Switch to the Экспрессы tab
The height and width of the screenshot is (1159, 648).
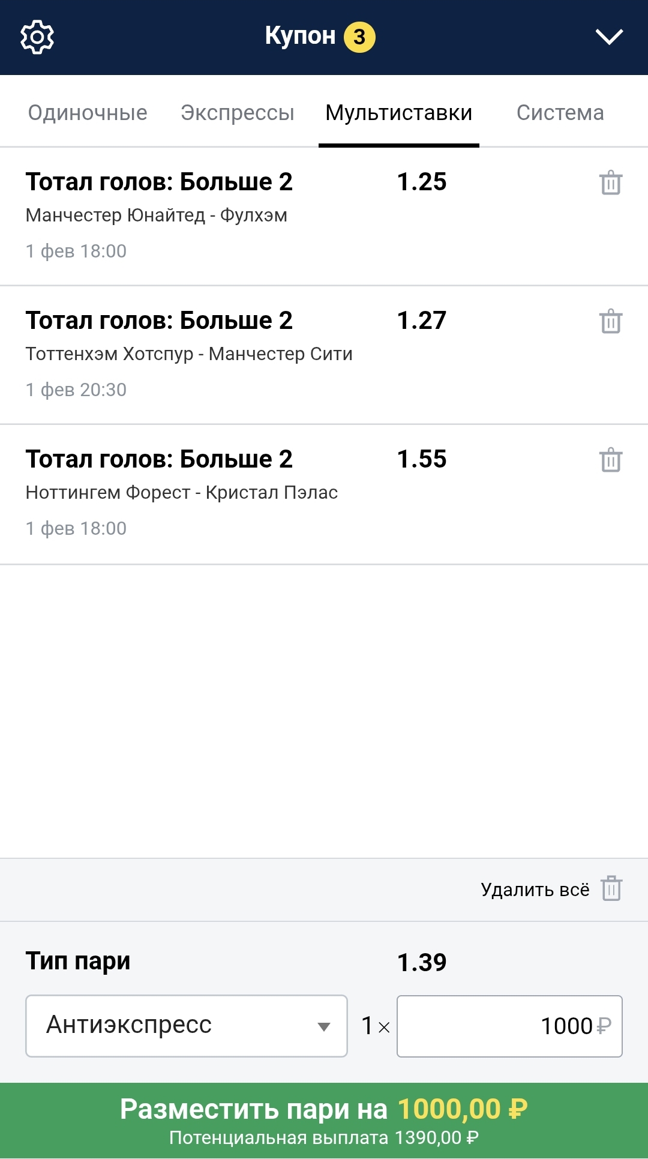(238, 113)
